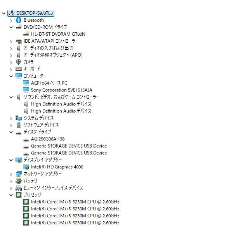The height and width of the screenshot is (236, 236).
Task: Click the Bluetooth logo icon
Action: tap(19, 20)
